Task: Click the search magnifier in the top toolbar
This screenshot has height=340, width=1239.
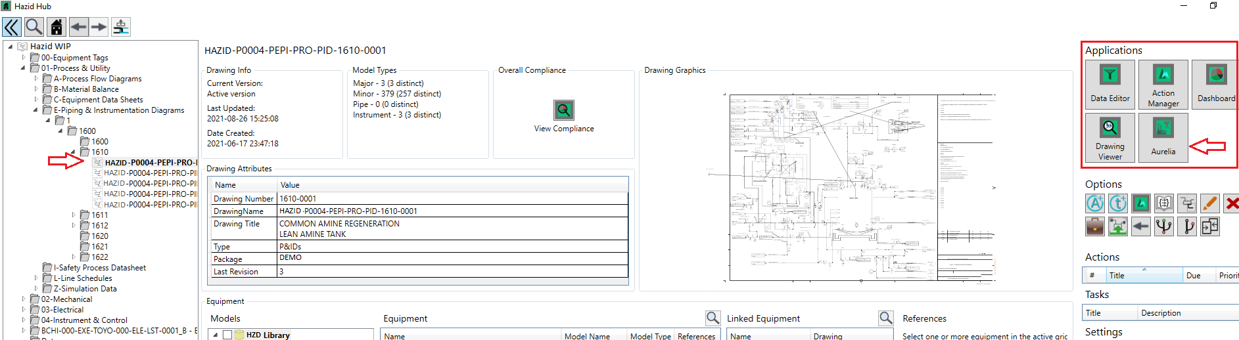Action: pos(34,27)
